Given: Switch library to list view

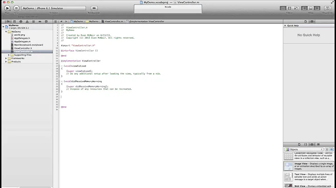Looking at the screenshot, I should (x=331, y=149).
